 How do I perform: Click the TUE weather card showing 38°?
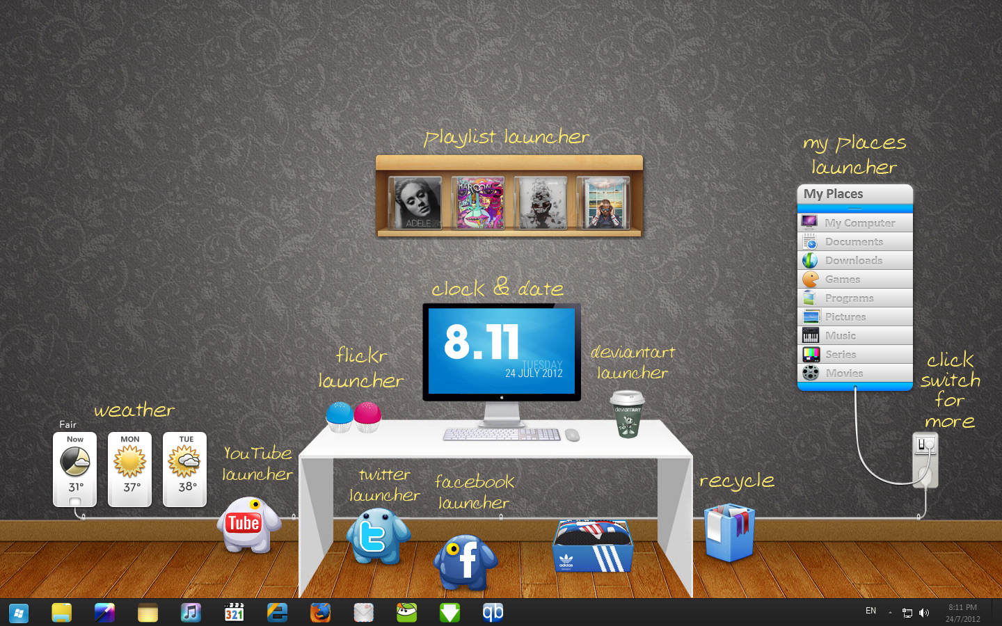pos(184,469)
